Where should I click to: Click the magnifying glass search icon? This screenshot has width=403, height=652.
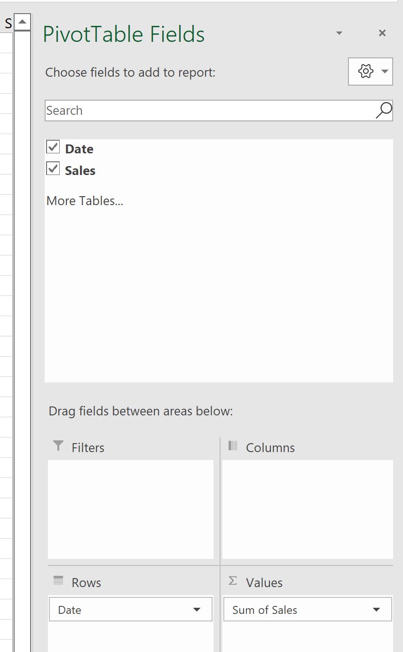[x=384, y=111]
